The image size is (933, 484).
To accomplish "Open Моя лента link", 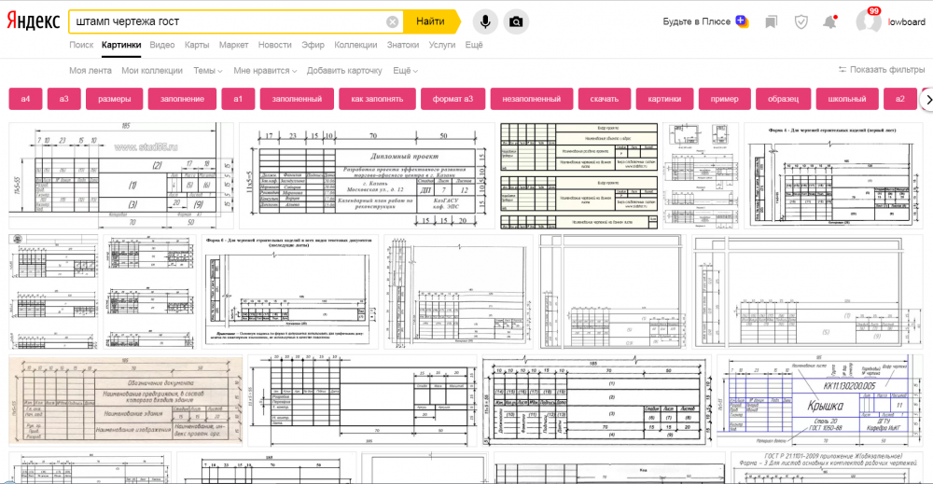I will (x=91, y=70).
